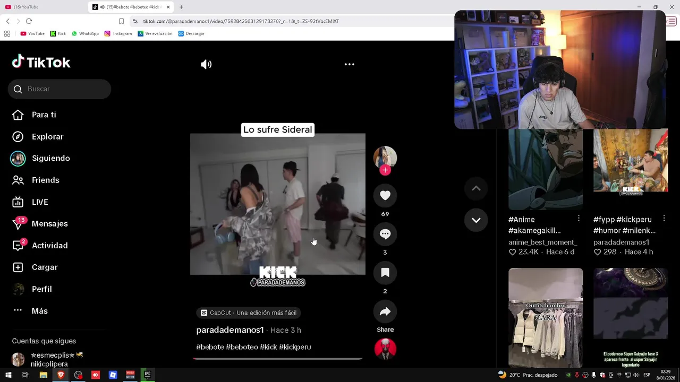Viewport: 680px width, 382px height.
Task: Open the red sound disc avatar
Action: click(385, 349)
